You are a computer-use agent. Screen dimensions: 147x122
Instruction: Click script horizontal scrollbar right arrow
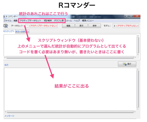135,57
